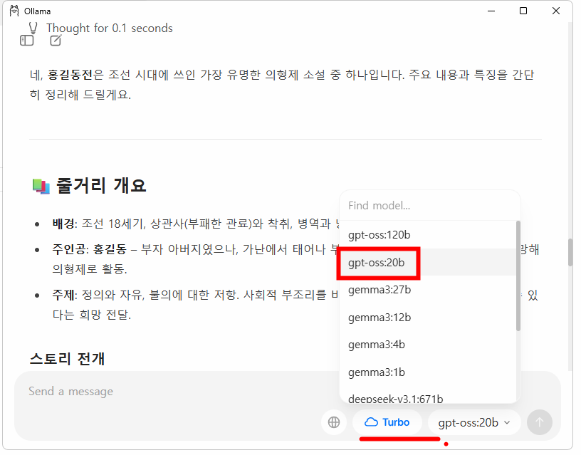Choose gemma3:27b model
581x455 pixels.
pos(428,290)
